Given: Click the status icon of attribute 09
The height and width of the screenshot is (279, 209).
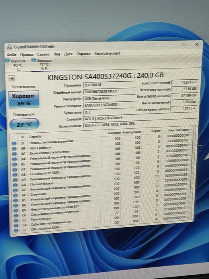Looking at the screenshot, I should pos(14,148).
